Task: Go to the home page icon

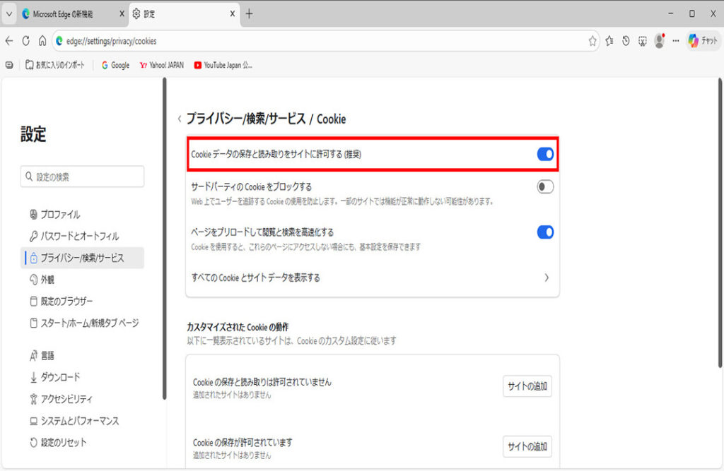Action: 42,41
